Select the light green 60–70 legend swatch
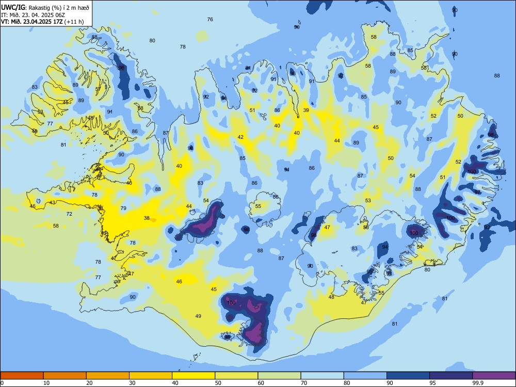516x387 pixels. point(279,376)
